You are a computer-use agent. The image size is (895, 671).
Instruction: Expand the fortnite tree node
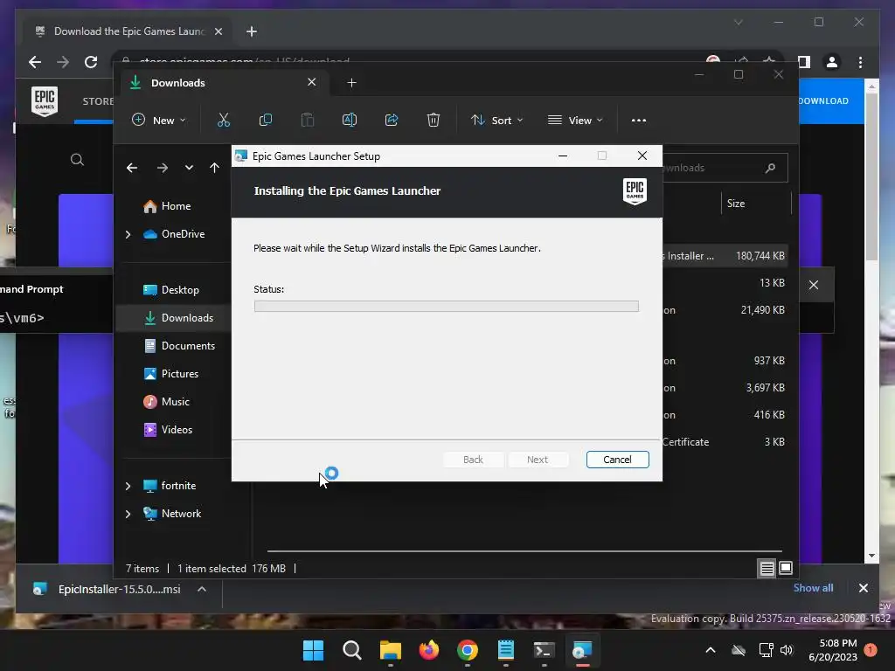pyautogui.click(x=128, y=486)
